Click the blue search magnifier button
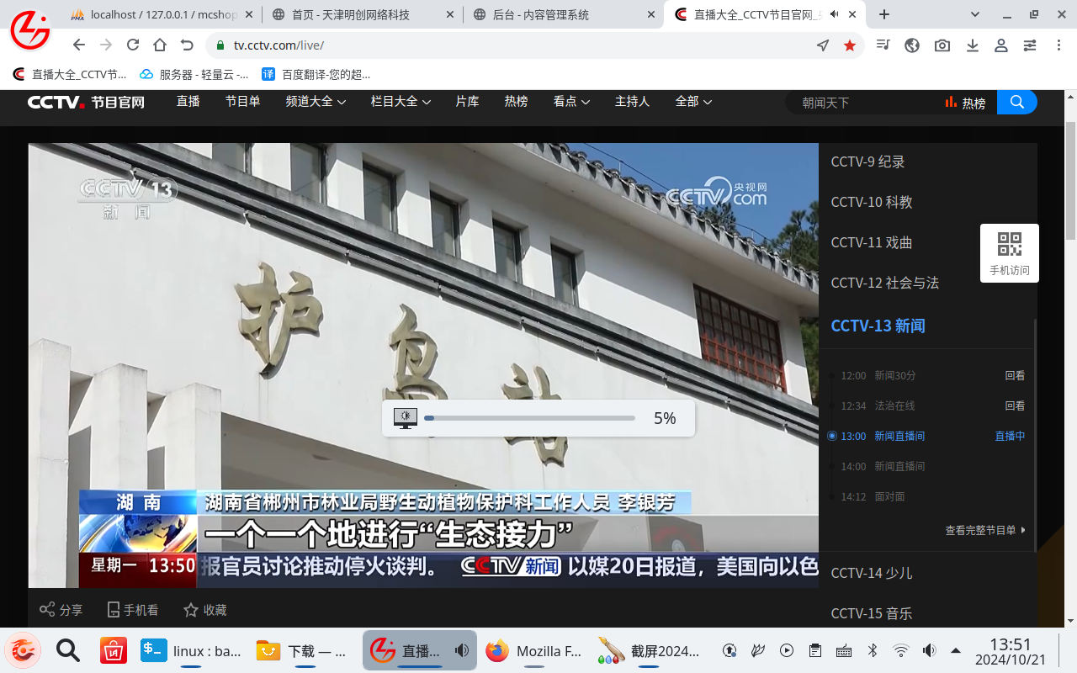This screenshot has width=1077, height=673. [1017, 102]
